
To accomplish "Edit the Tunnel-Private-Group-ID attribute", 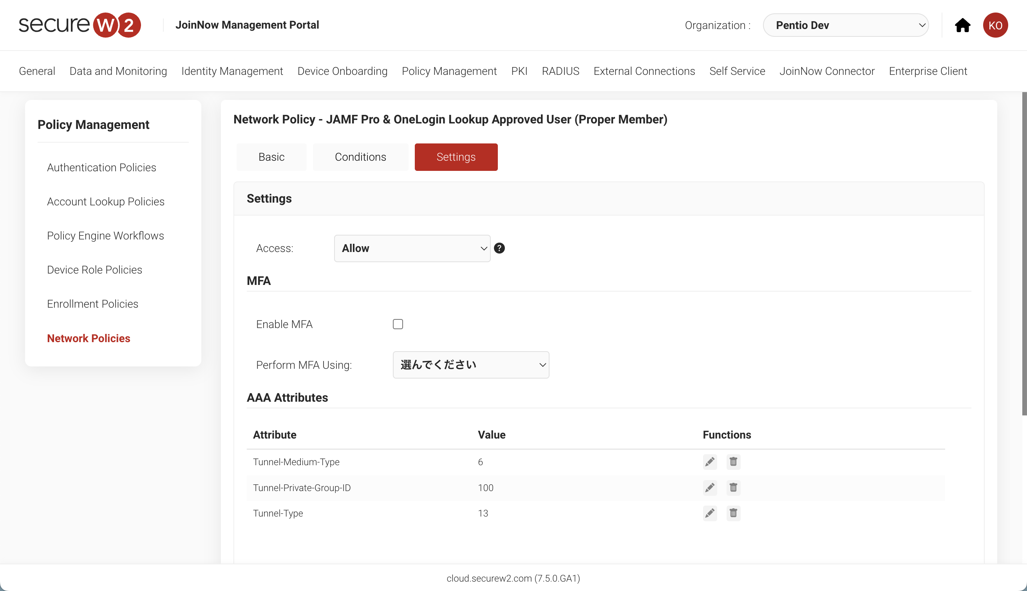I will [x=710, y=488].
